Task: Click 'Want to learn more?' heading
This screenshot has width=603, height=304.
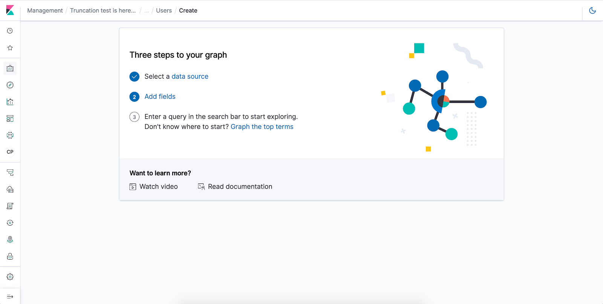Action: [160, 173]
